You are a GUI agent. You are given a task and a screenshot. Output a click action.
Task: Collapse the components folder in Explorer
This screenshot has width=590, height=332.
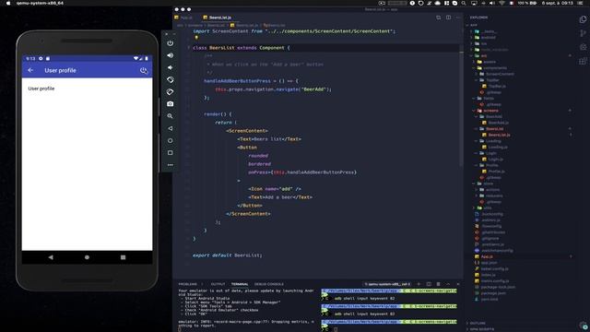coord(490,68)
